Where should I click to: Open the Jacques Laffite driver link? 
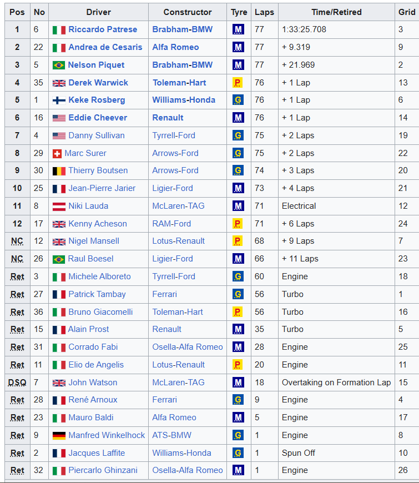(97, 453)
